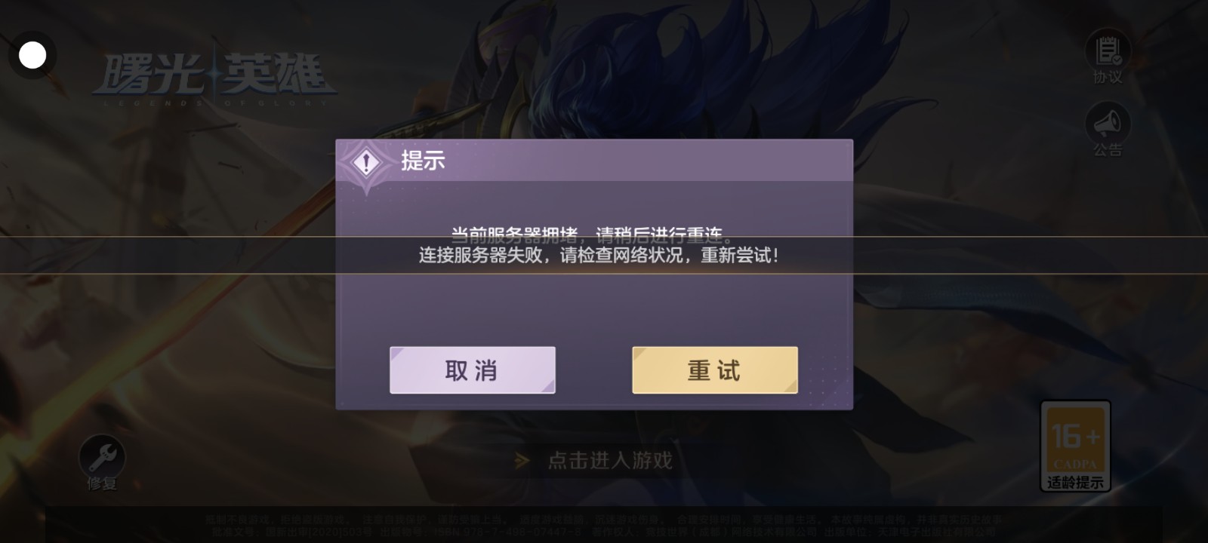Open the 公告 megaphone announcements icon
Screen dimensions: 1208x543
pyautogui.click(x=1107, y=124)
